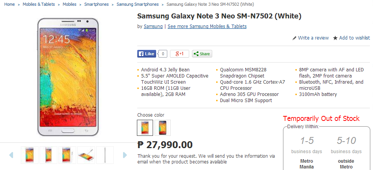Select the white color swatch option
Viewport: 373px width, 170px height.
coord(145,128)
